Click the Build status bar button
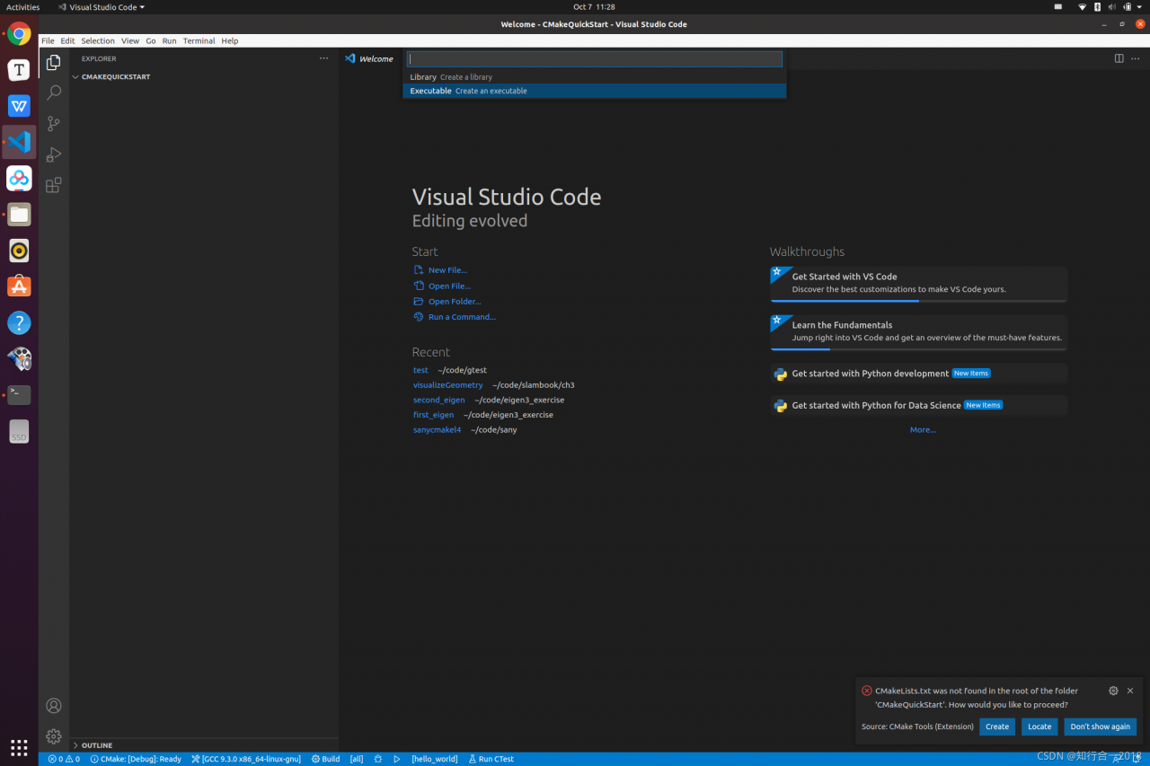Image resolution: width=1150 pixels, height=766 pixels. tap(325, 759)
